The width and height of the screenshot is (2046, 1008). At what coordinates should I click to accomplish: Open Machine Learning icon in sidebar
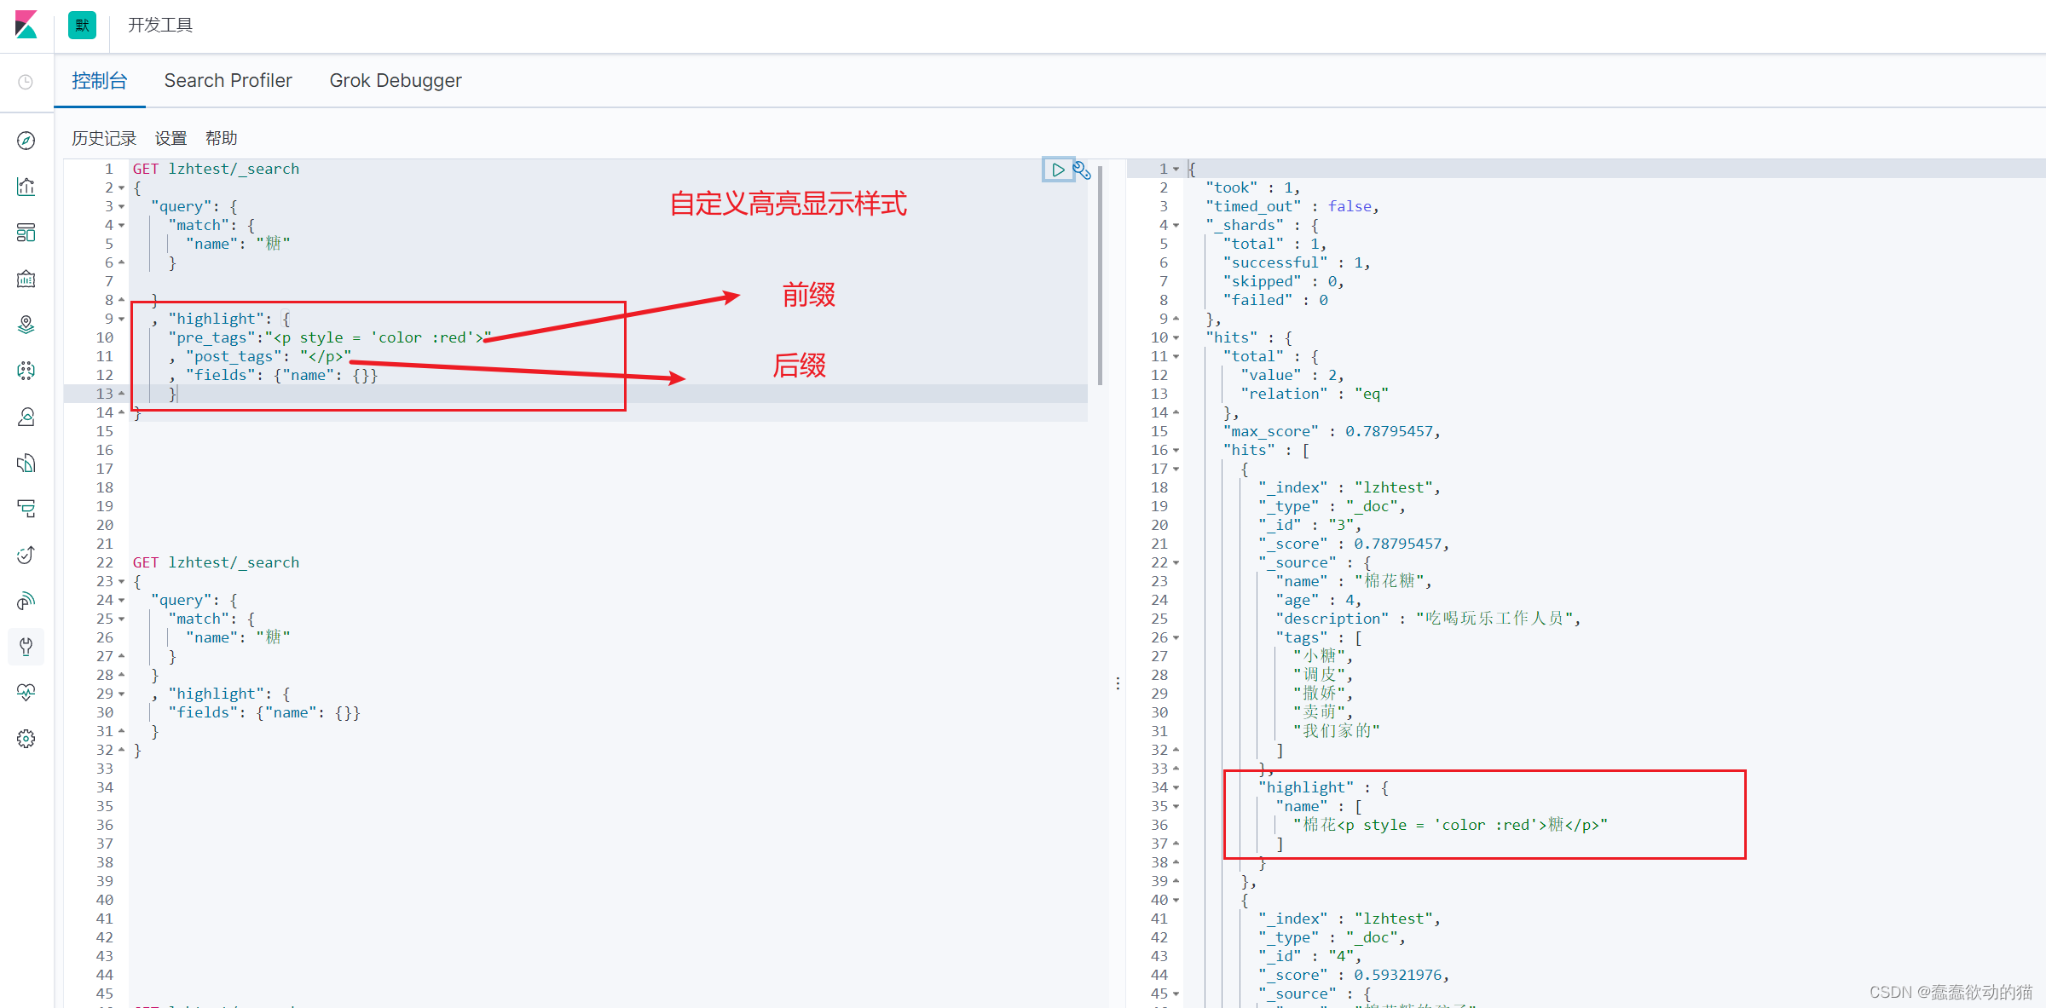pyautogui.click(x=26, y=371)
